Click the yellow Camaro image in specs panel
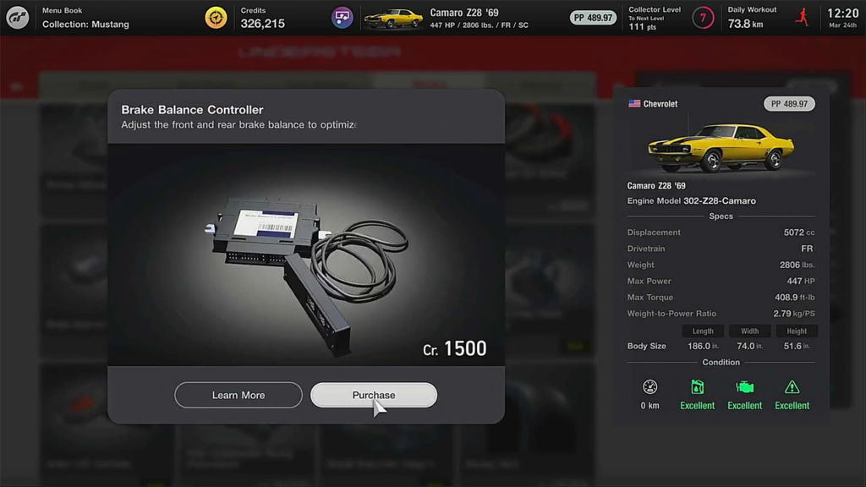866x487 pixels. pos(721,147)
